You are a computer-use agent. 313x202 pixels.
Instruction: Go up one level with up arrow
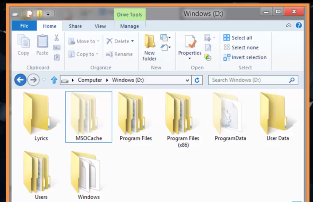(x=54, y=80)
